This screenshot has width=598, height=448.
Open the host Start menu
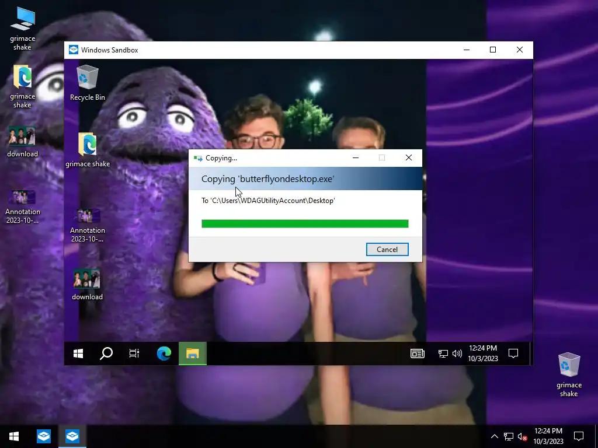[x=14, y=436]
